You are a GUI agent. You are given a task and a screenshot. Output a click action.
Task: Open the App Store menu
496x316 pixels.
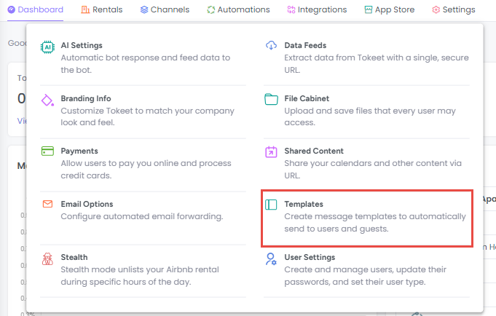point(390,9)
